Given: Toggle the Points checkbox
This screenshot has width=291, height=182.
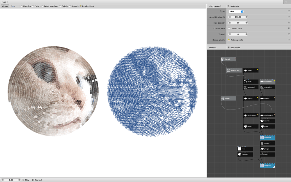Looking at the screenshot, I should coord(33,6).
